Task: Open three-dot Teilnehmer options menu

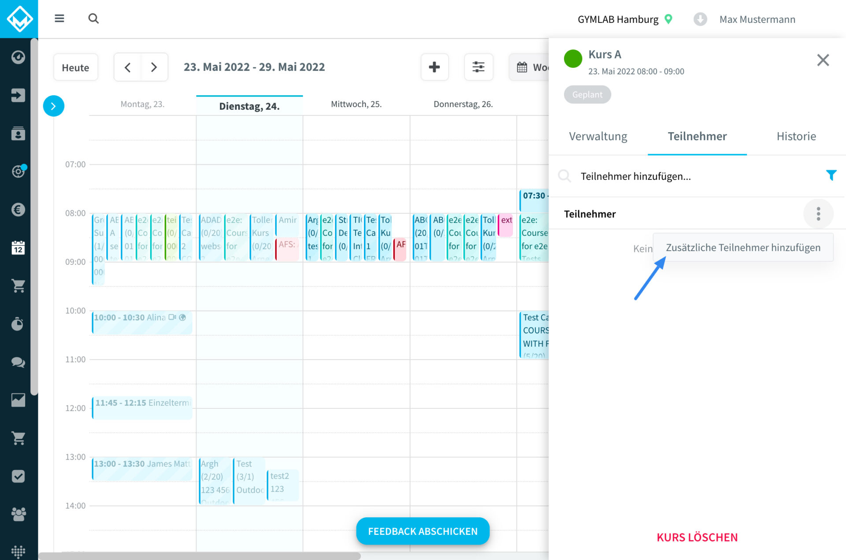Action: point(818,214)
